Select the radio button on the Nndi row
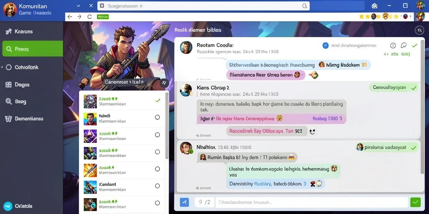The width and height of the screenshot is (429, 214). [158, 117]
